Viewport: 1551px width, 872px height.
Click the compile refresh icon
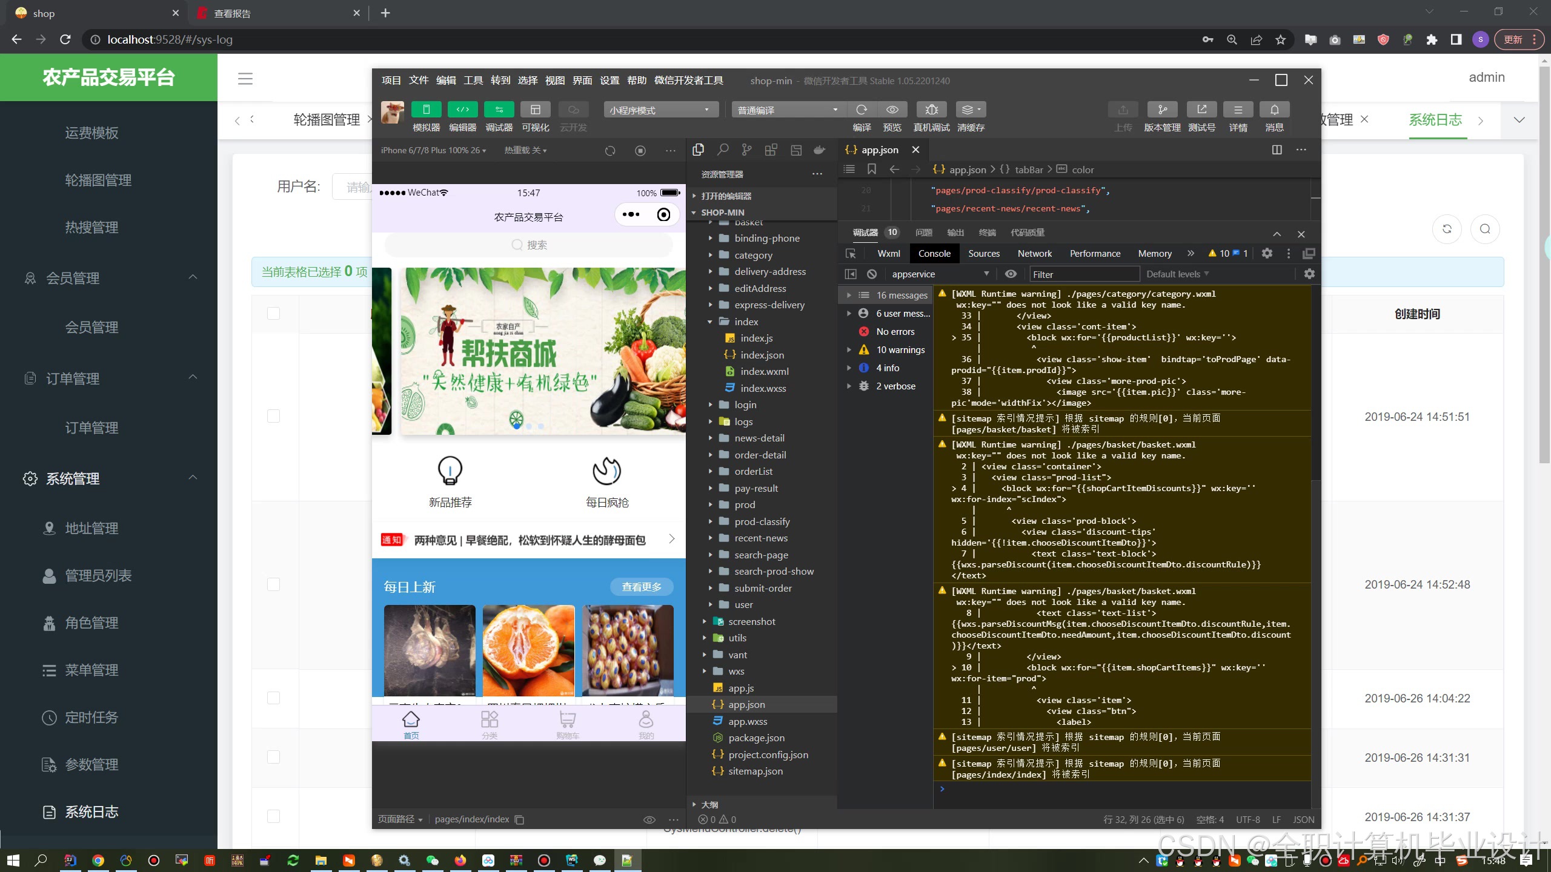[x=862, y=110]
